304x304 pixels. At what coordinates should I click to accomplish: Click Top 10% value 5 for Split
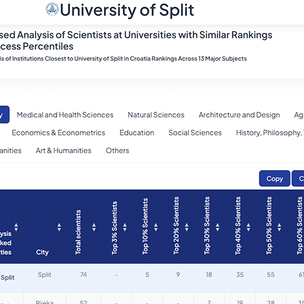pyautogui.click(x=147, y=275)
